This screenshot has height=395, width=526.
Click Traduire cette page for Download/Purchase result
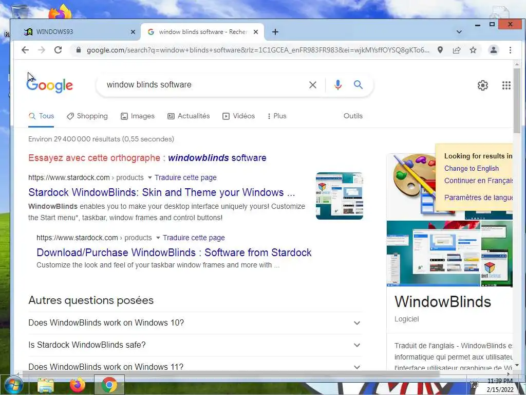194,238
